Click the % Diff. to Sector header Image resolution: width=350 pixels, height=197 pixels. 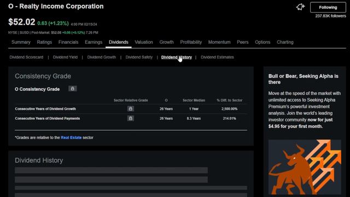230,100
